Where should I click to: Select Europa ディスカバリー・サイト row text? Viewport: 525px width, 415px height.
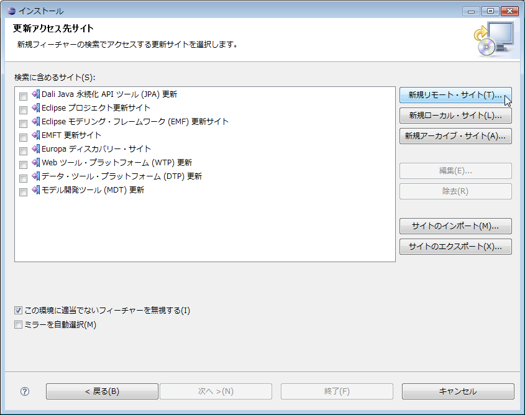point(96,149)
